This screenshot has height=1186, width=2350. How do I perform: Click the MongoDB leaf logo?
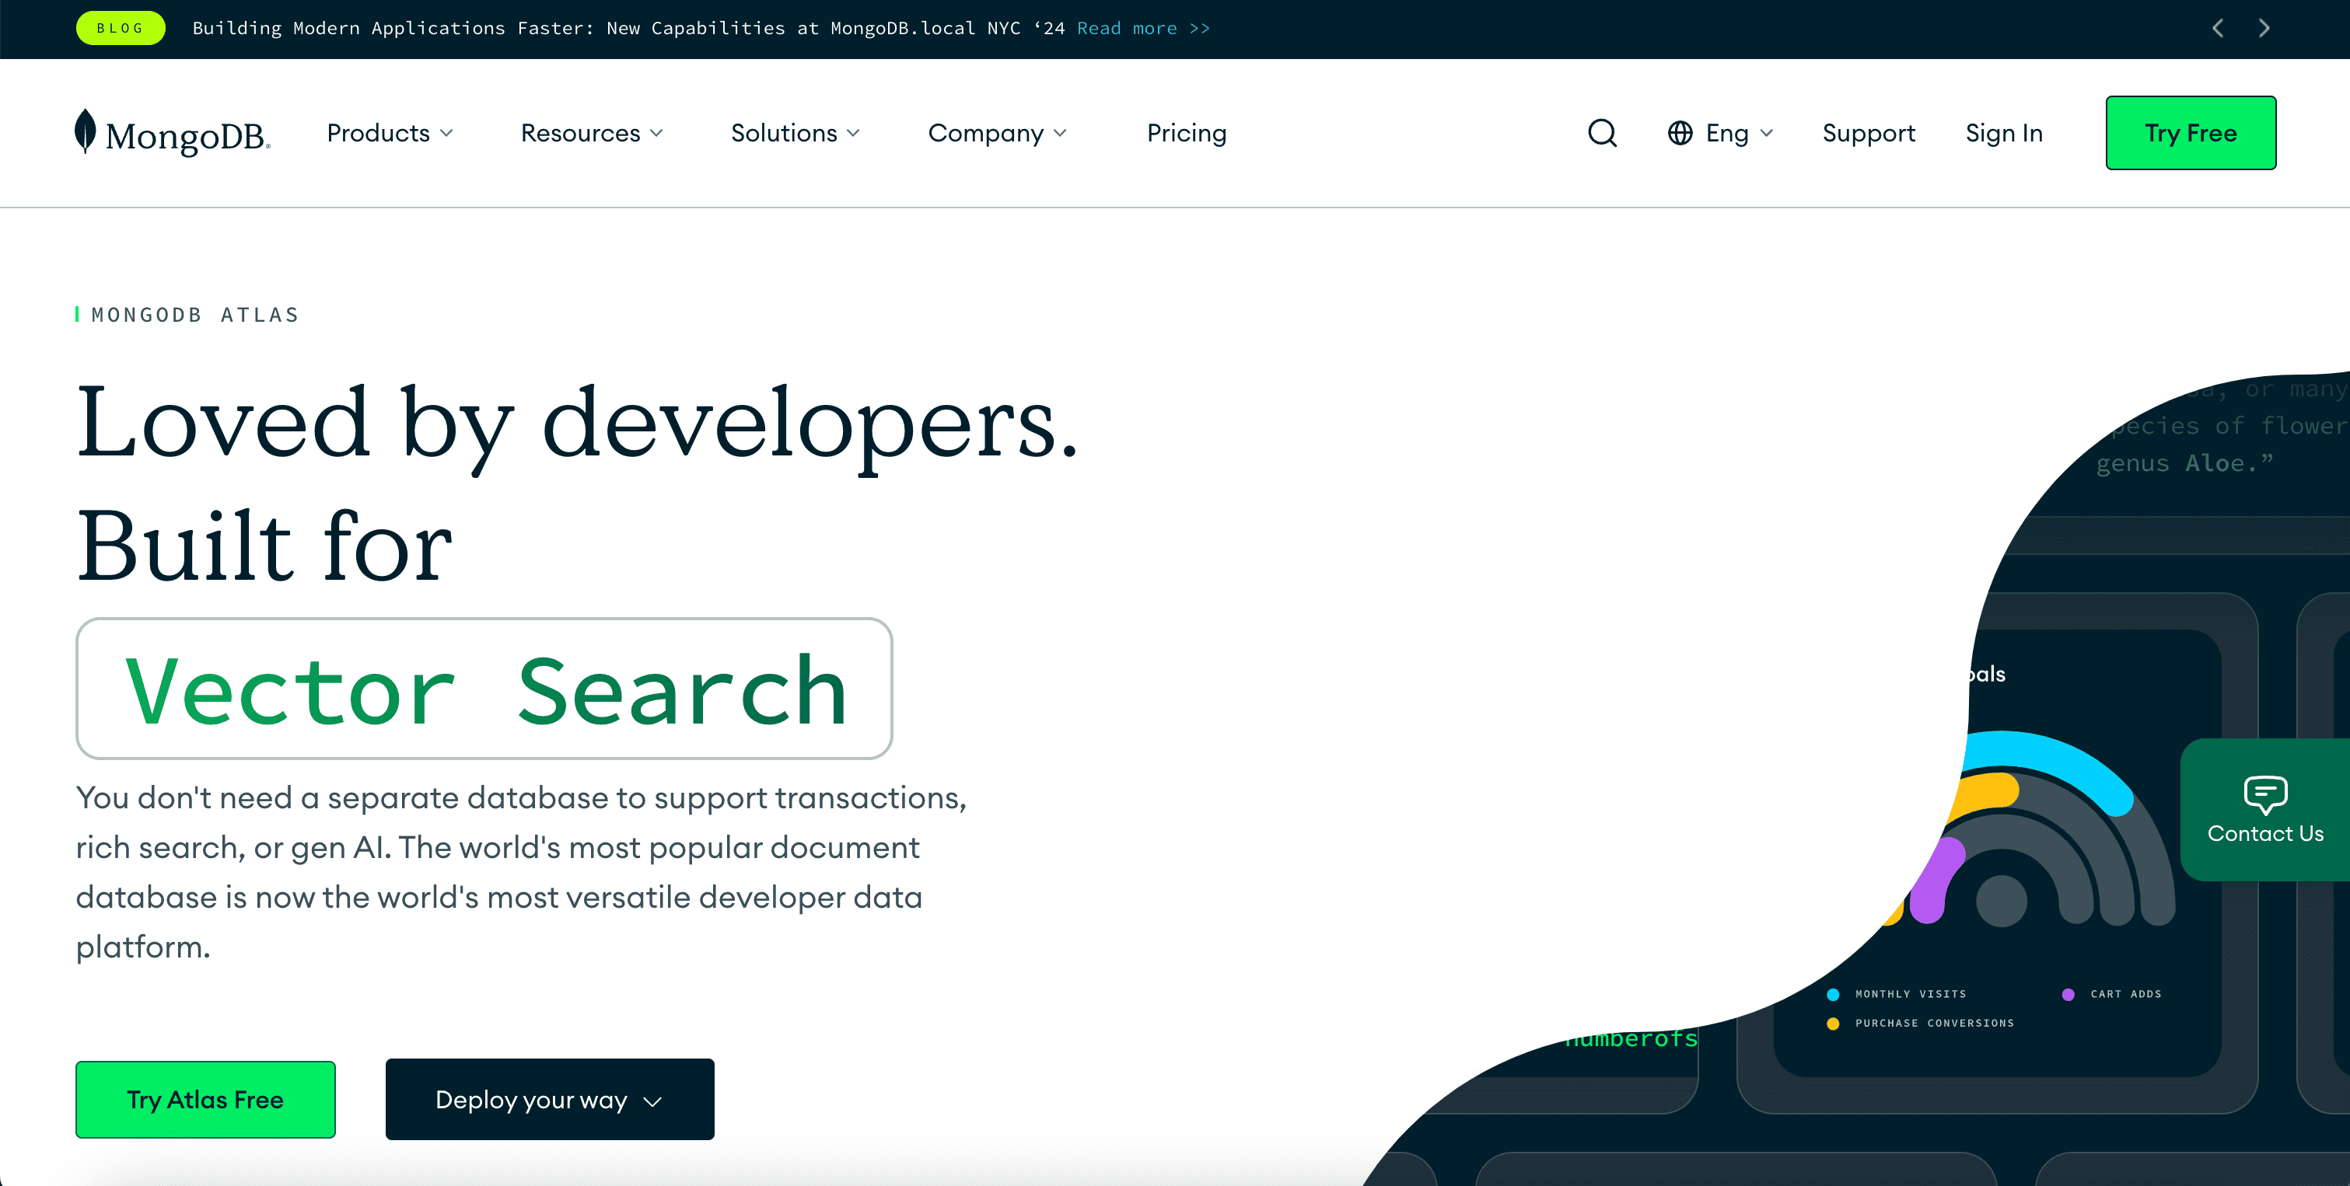pos(85,131)
